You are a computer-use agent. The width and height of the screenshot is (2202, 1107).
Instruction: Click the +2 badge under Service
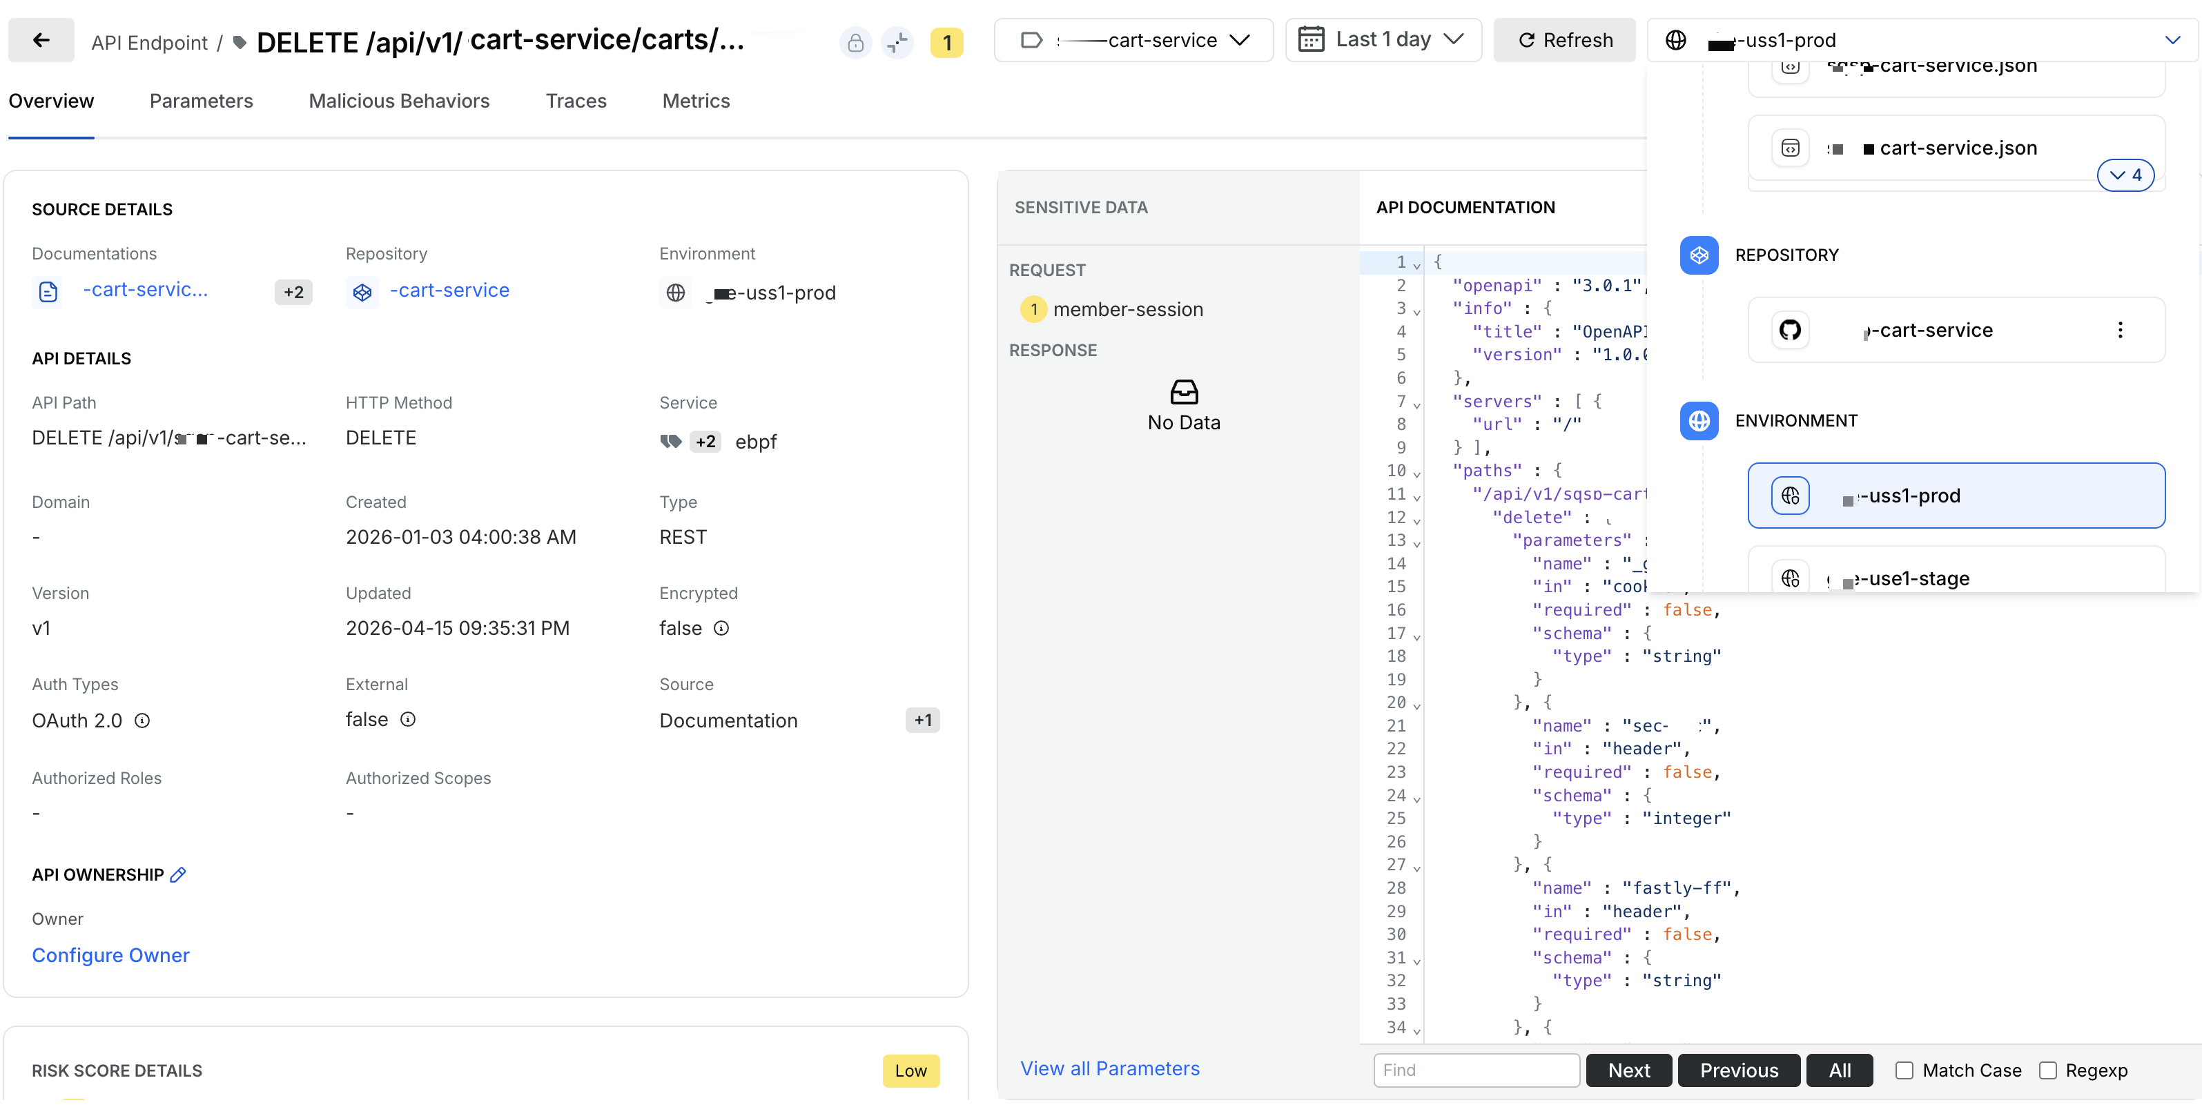pyautogui.click(x=705, y=442)
